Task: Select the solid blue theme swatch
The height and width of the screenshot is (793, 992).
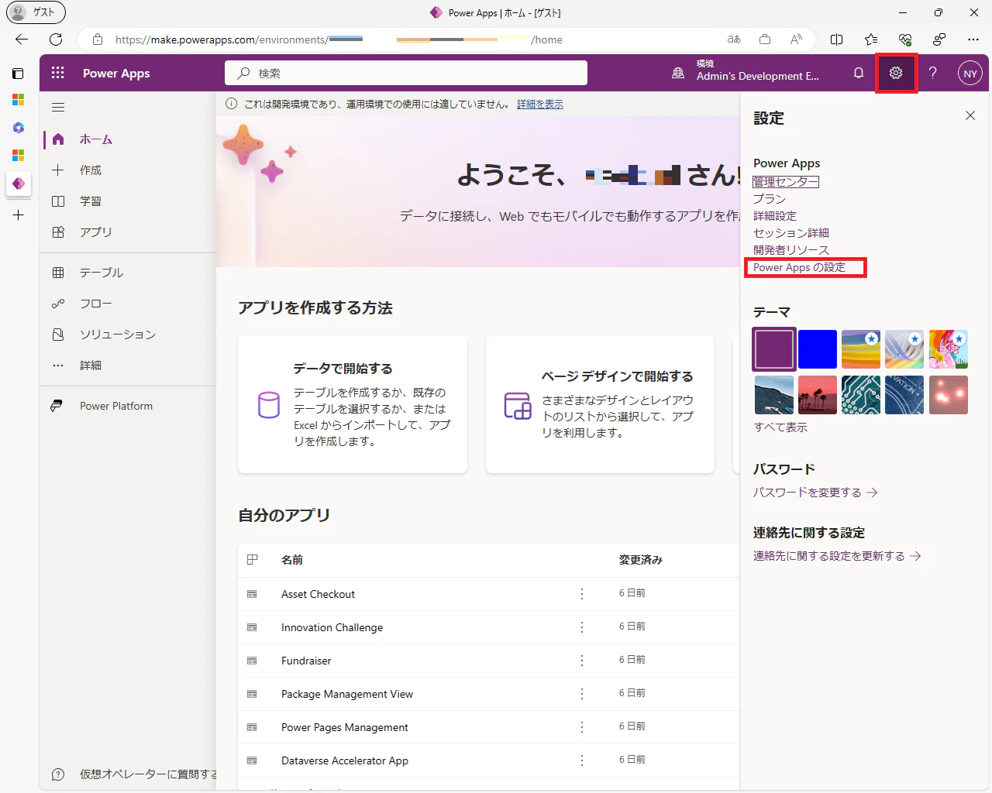Action: (818, 349)
